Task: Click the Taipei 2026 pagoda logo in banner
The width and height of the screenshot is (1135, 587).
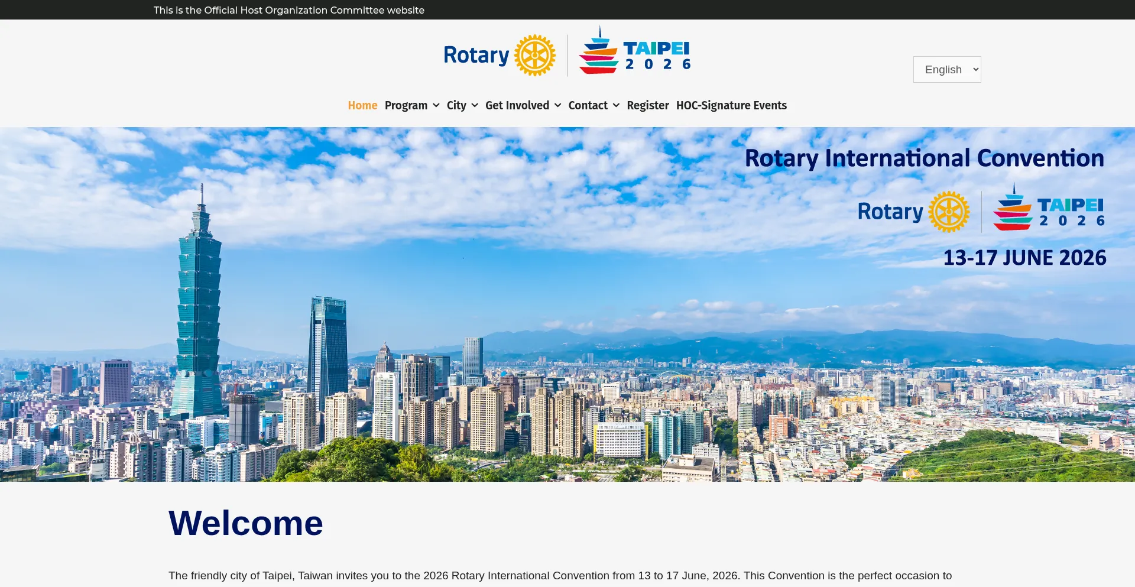Action: click(x=1012, y=209)
